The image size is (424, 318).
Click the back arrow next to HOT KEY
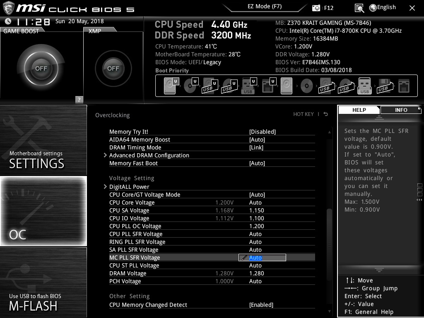(x=326, y=114)
